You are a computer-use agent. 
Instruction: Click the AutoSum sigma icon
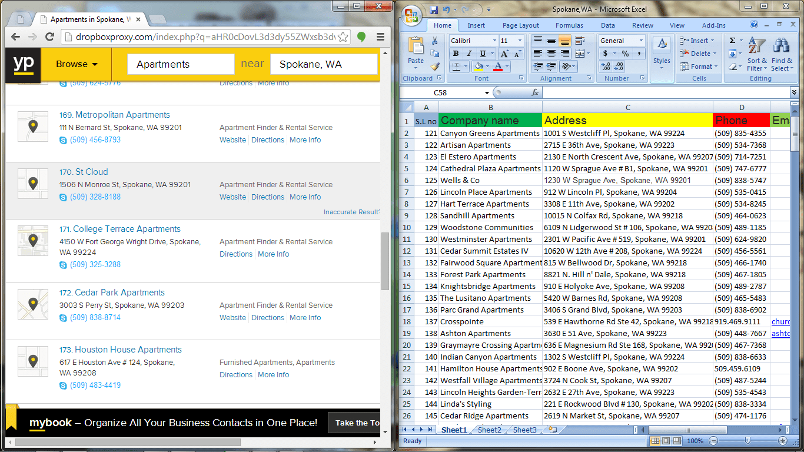[x=732, y=41]
